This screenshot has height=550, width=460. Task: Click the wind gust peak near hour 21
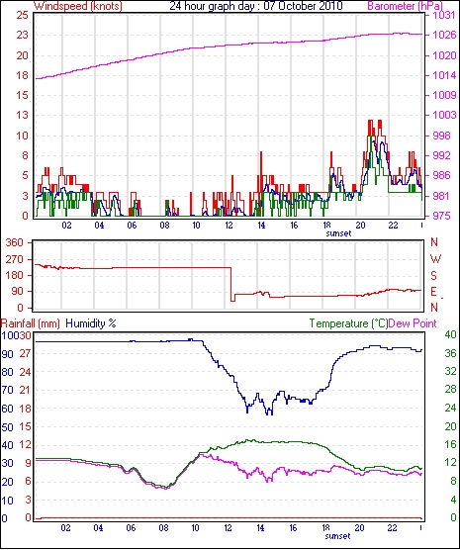pos(380,122)
